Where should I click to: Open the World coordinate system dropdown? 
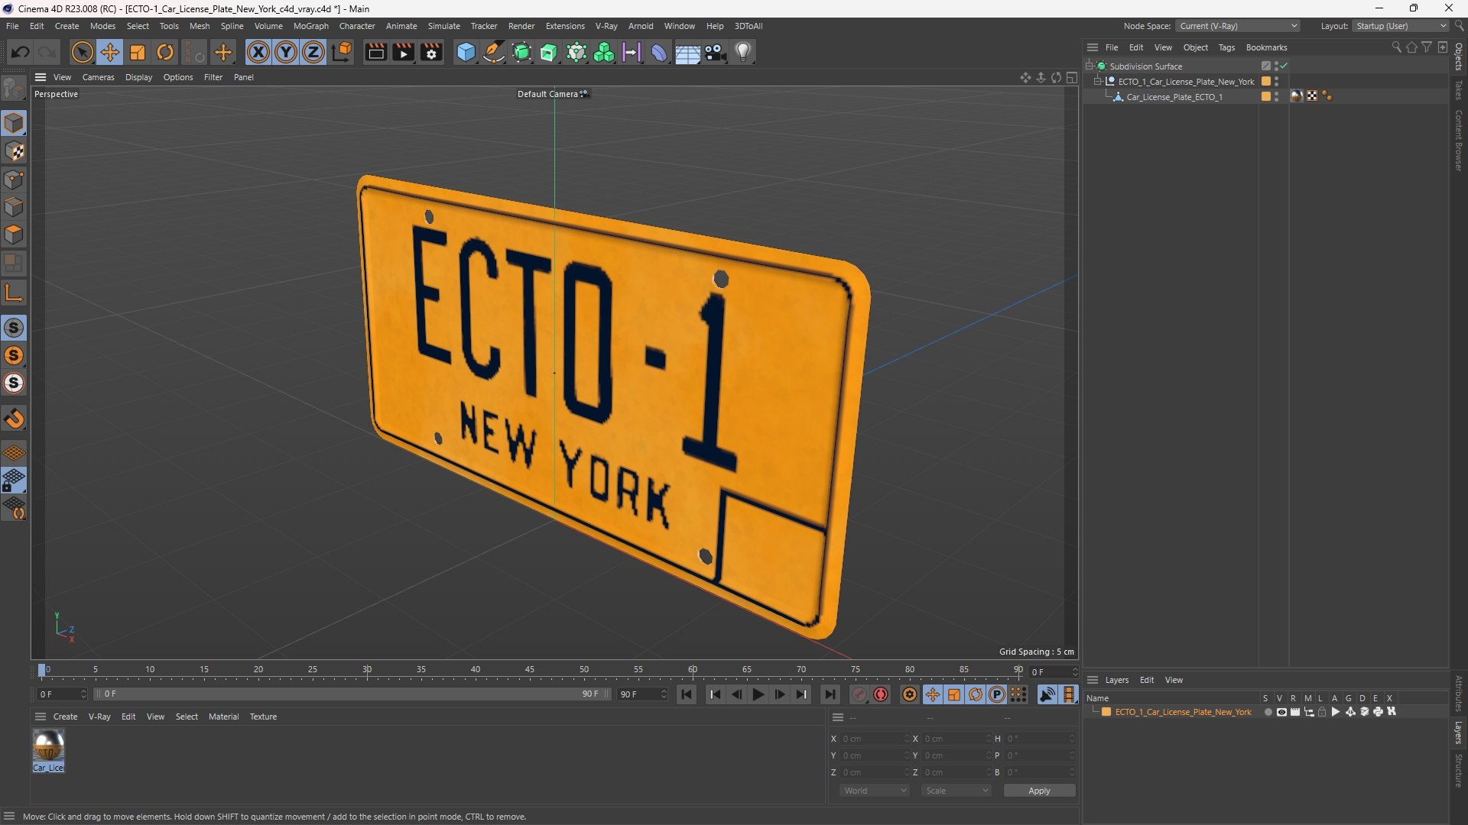tap(874, 791)
